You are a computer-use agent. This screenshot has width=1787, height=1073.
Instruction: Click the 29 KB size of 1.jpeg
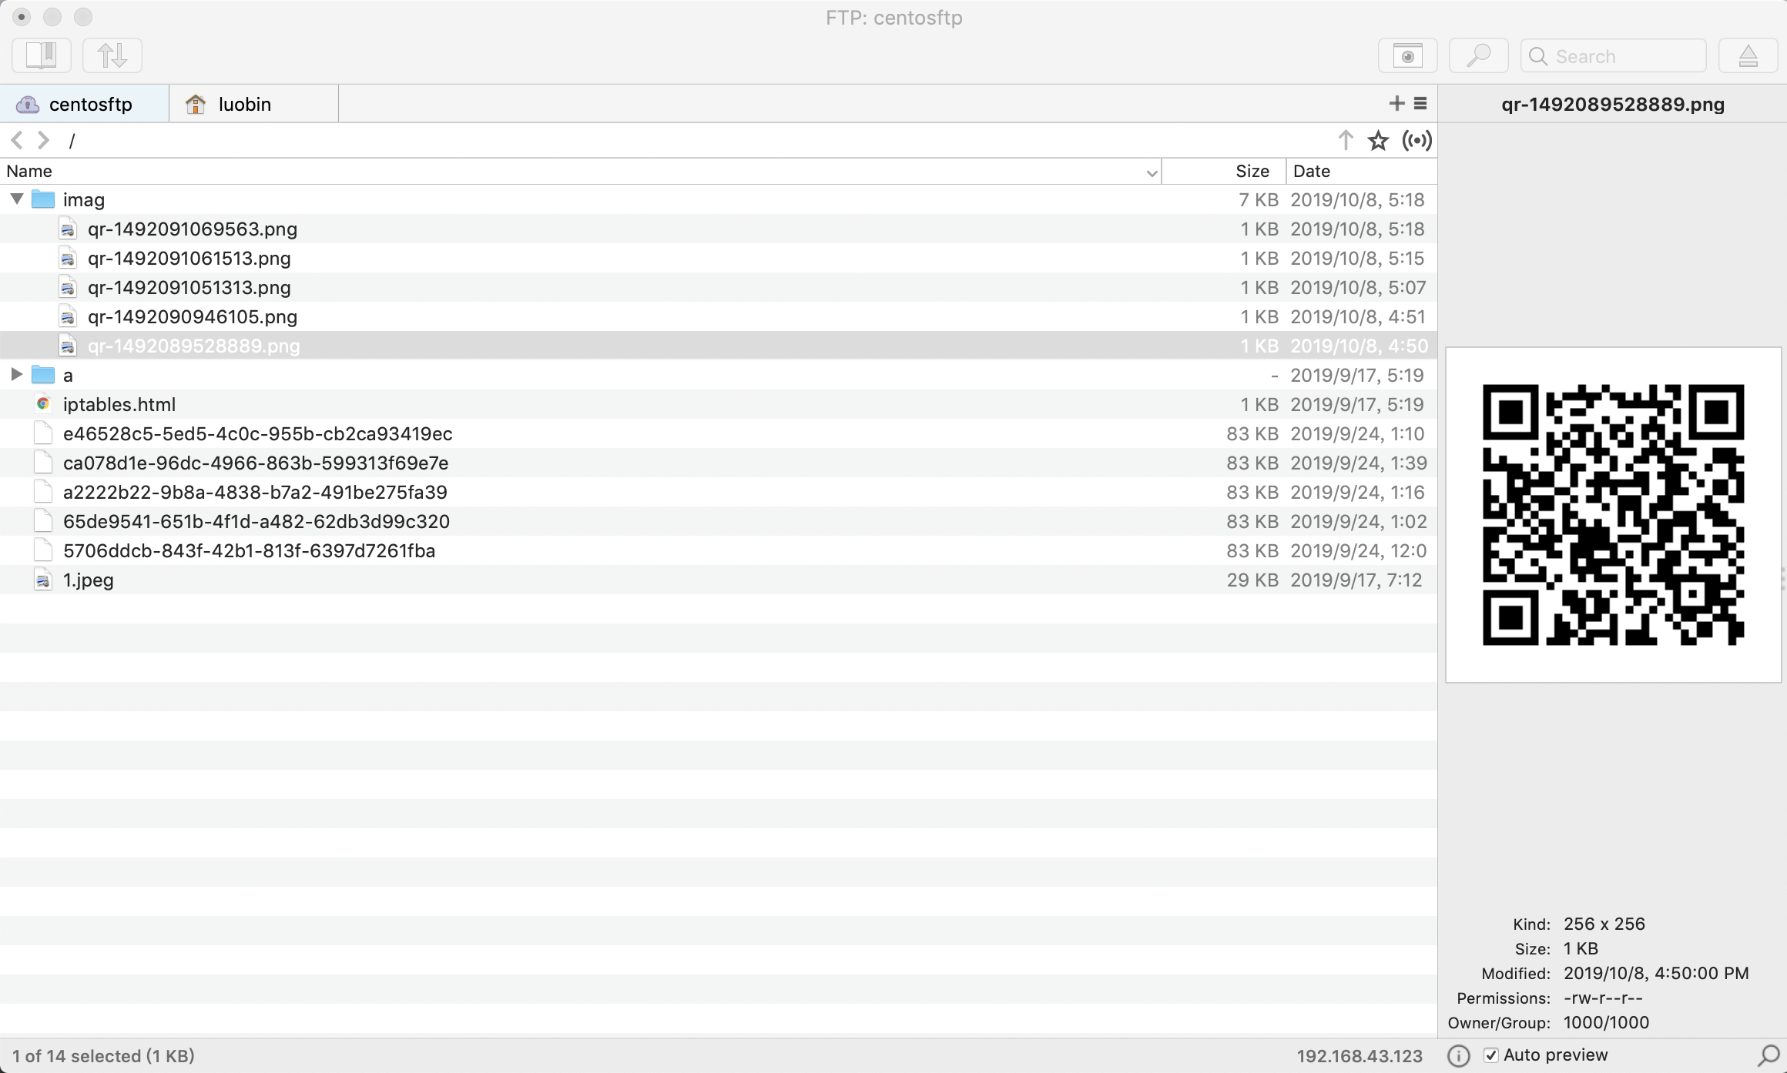coord(1252,580)
